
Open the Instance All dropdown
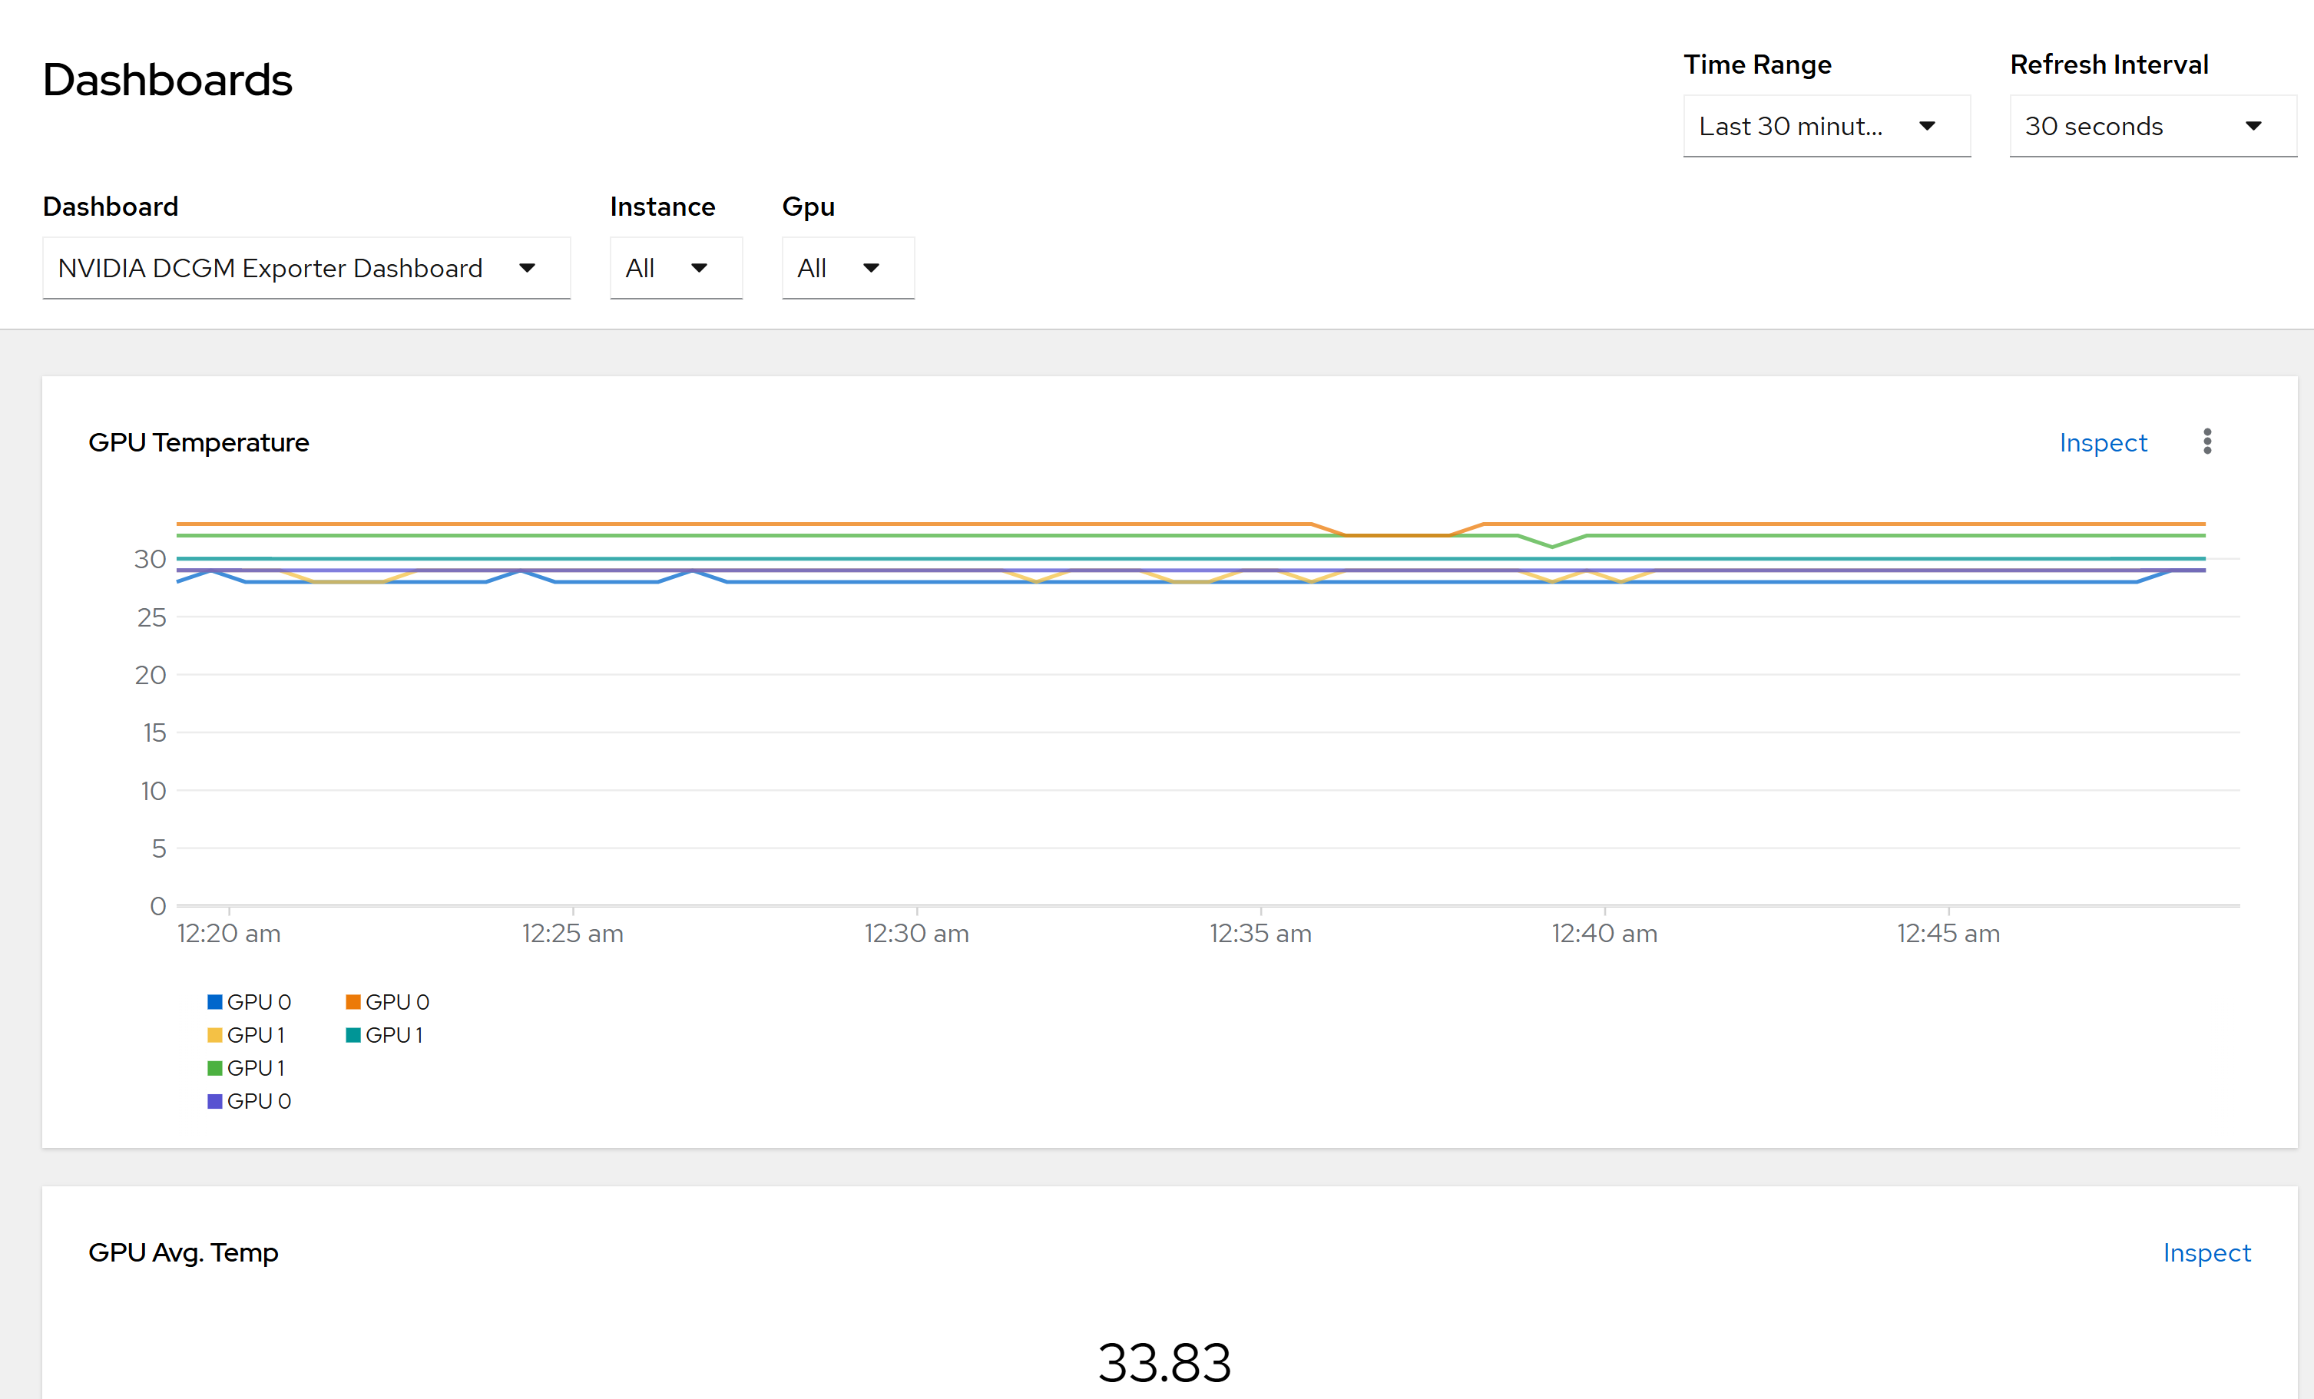[x=641, y=269]
